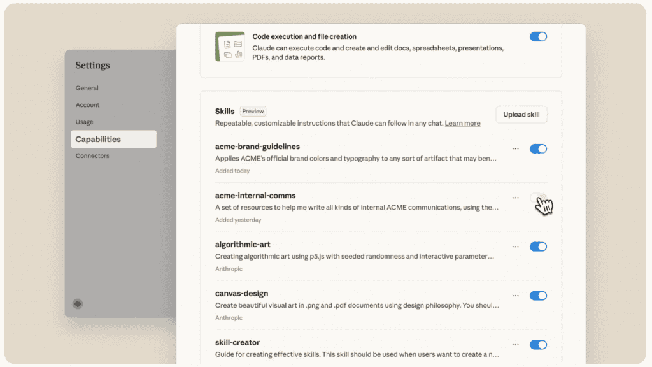Go to Account settings
Viewport: 652px width, 367px height.
tap(88, 105)
